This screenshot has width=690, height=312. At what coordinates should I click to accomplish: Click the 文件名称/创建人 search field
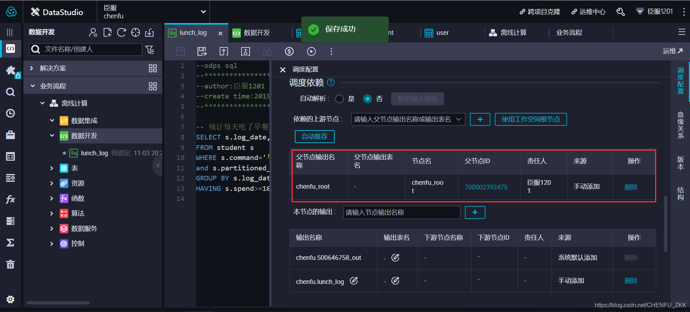click(86, 49)
